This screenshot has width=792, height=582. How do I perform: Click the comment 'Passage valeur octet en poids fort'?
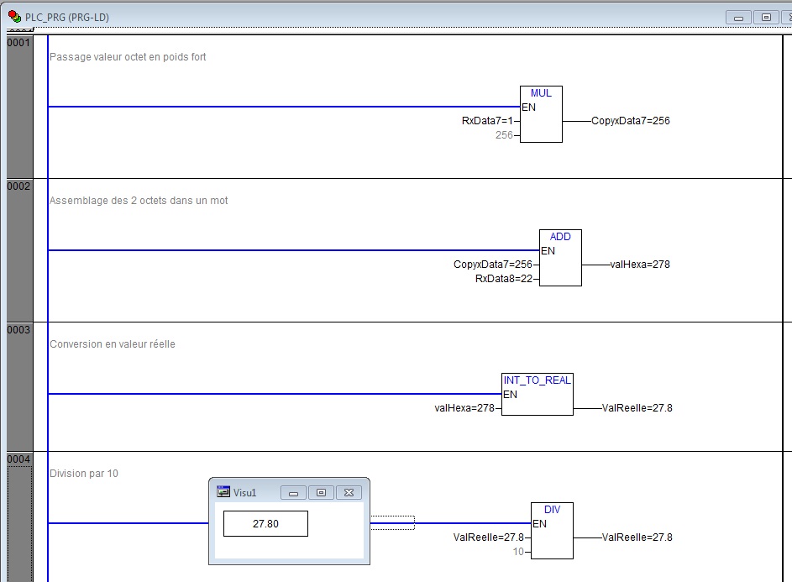coord(128,57)
